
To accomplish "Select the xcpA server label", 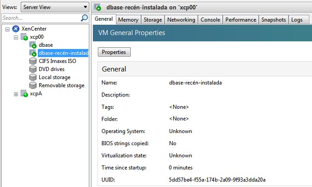I will tap(36, 93).
